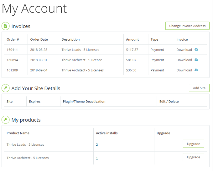
Task: Download invoice for order 161309
Action: 184,70
